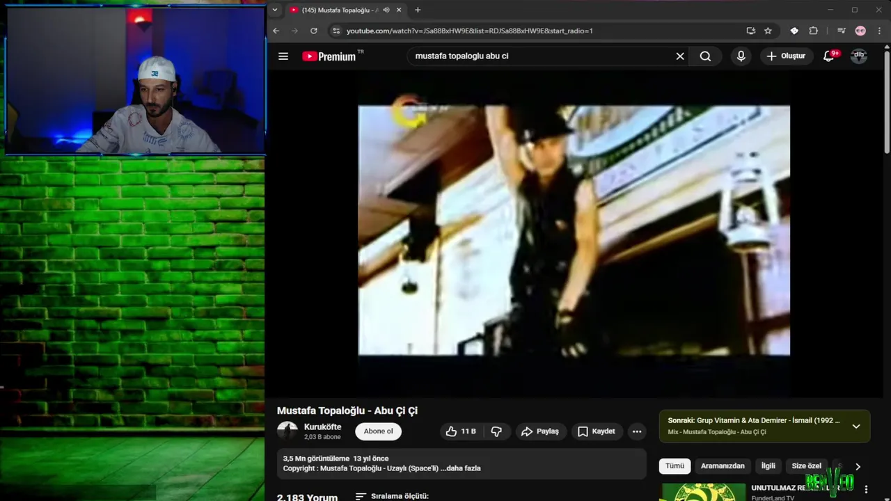Click FunderLand TV channel name
Viewport: 891px width, 501px height.
773,498
